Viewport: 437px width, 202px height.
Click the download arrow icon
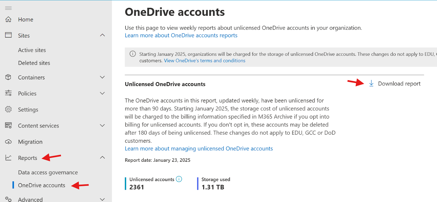371,83
